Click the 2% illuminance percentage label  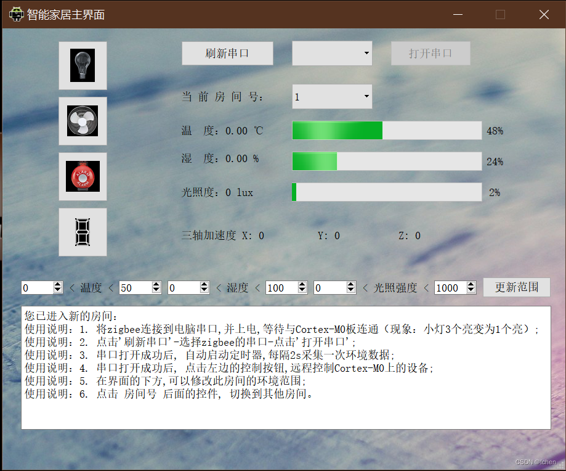pos(495,192)
